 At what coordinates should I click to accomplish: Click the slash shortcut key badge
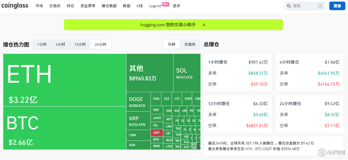pyautogui.click(x=320, y=6)
